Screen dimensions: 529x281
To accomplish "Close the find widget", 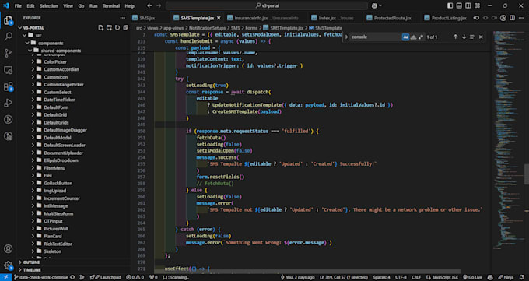I will (x=481, y=37).
